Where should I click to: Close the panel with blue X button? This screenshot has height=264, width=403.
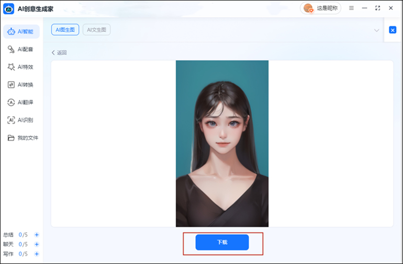(393, 30)
